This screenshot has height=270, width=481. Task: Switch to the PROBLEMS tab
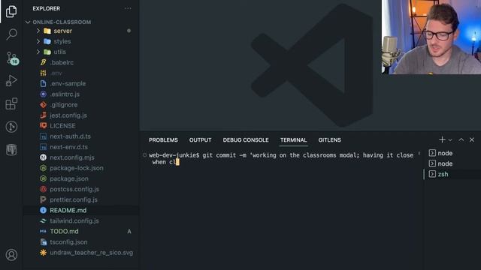coord(163,140)
